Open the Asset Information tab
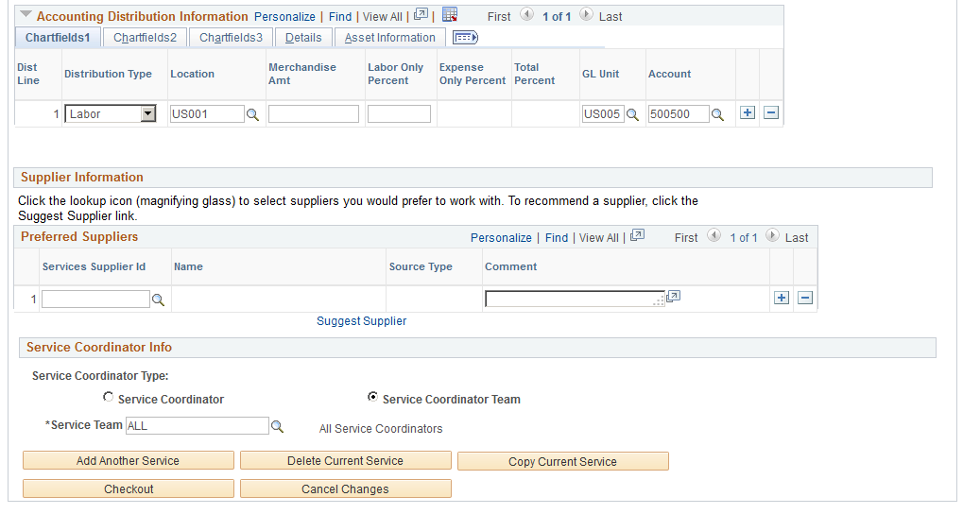The height and width of the screenshot is (514, 963). [389, 38]
